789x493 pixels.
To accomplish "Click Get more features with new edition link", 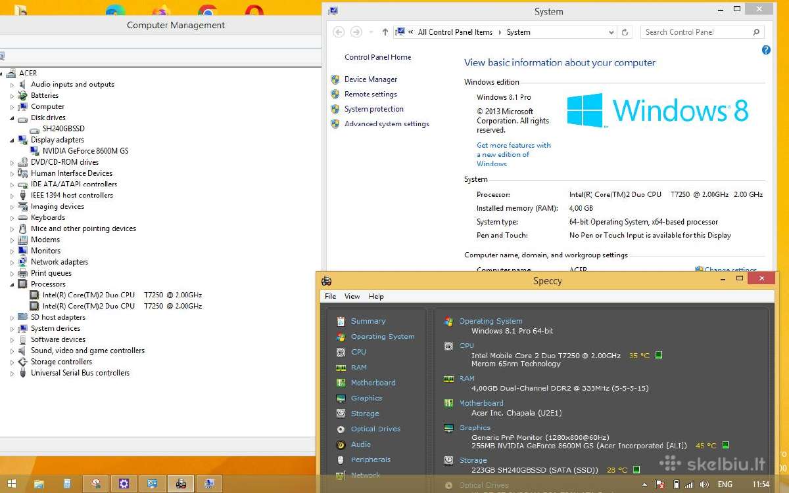I will click(514, 154).
